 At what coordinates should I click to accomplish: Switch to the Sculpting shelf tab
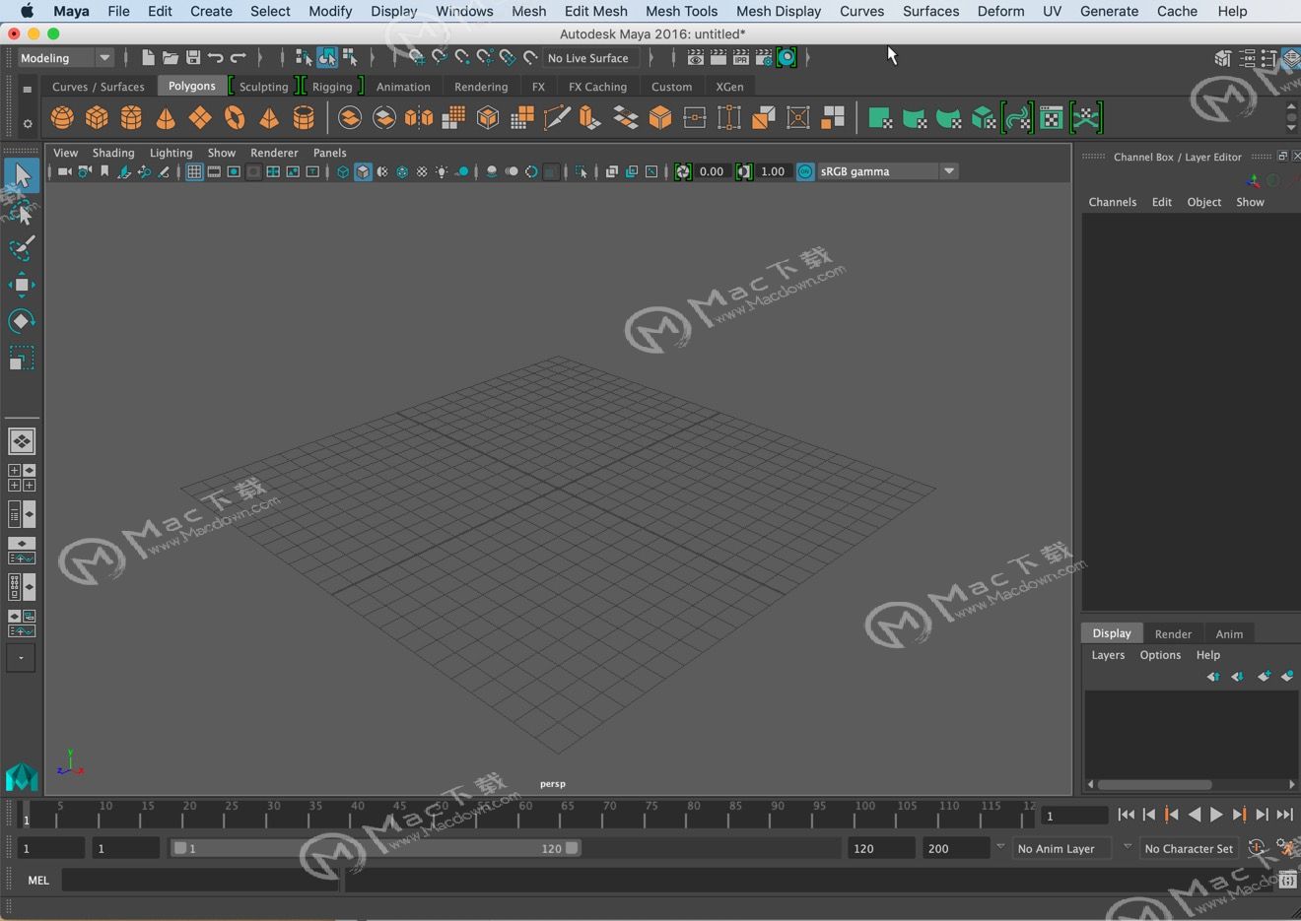pyautogui.click(x=263, y=87)
